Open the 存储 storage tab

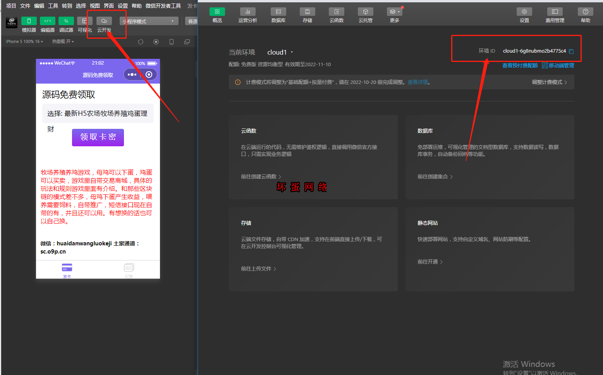pyautogui.click(x=308, y=15)
